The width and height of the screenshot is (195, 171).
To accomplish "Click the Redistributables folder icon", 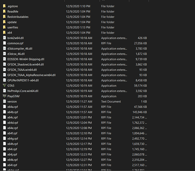I will 4,17.
